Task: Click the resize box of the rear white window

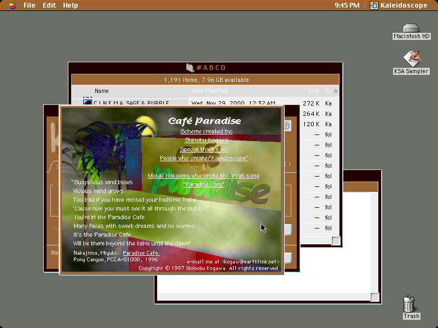Action: (x=374, y=297)
